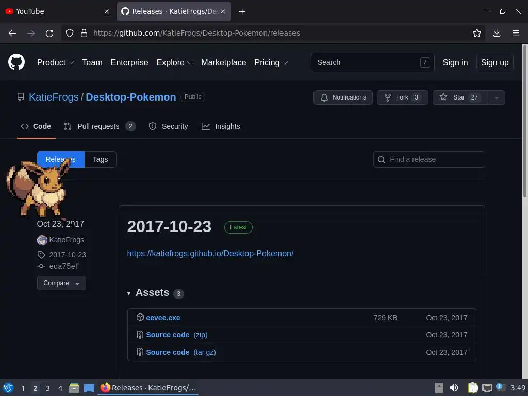Focus the GitHub search field
Viewport: 528px width, 396px height.
coord(372,62)
